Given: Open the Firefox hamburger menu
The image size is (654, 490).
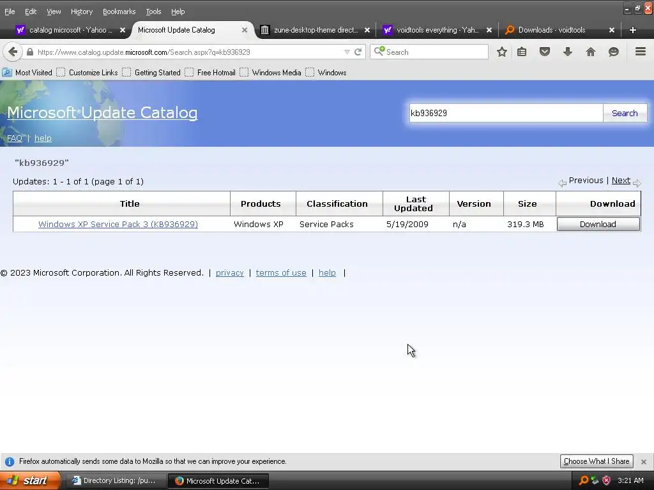Looking at the screenshot, I should [x=641, y=52].
